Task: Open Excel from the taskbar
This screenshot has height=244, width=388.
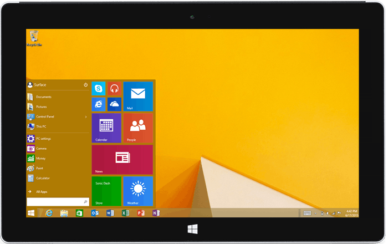Action: pos(125,213)
